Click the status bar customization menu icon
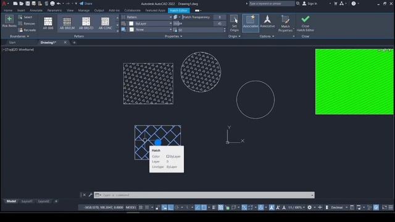The image size is (395, 222). (391, 207)
